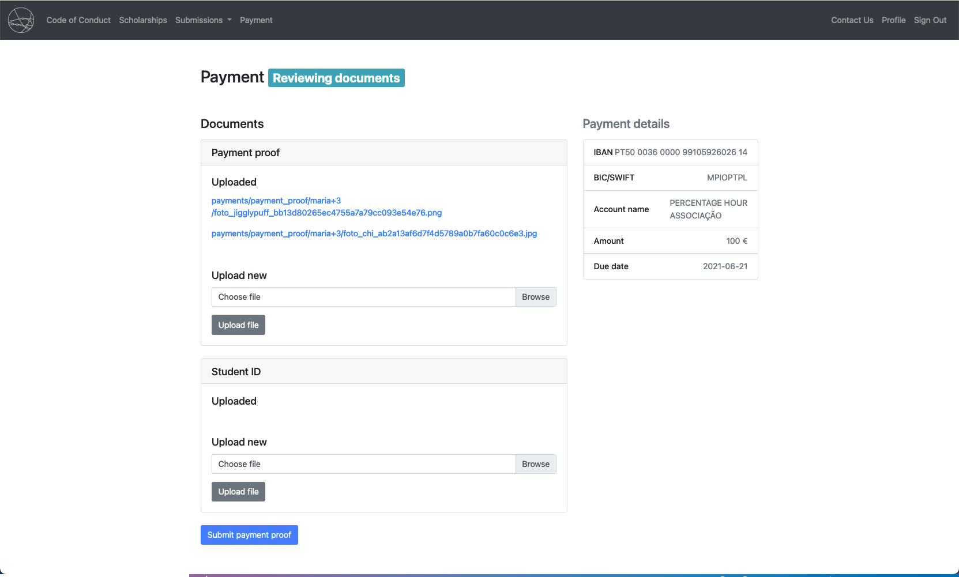959x577 pixels.
Task: Click the Reviewing documents status badge
Action: pos(336,77)
